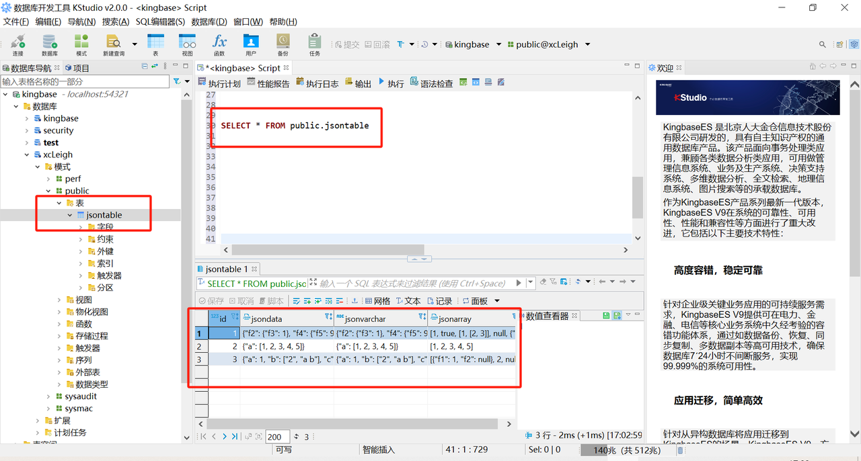Click the jsondata column header
The image size is (861, 461).
[287, 319]
